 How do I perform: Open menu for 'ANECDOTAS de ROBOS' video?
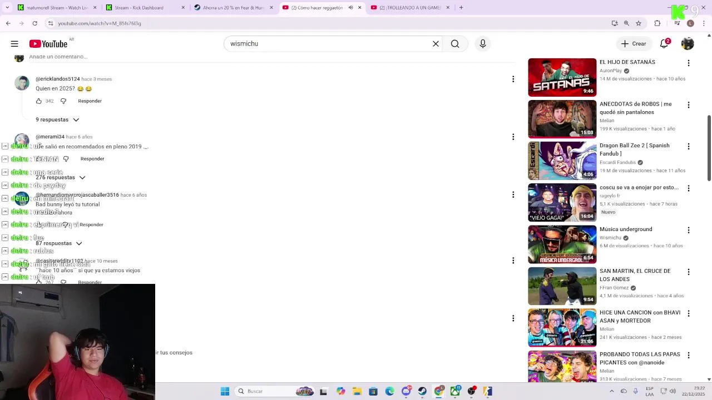click(x=689, y=105)
